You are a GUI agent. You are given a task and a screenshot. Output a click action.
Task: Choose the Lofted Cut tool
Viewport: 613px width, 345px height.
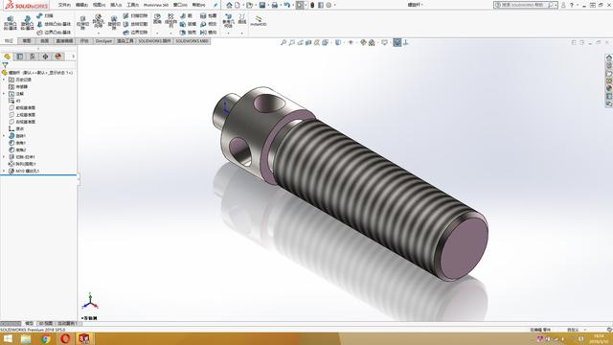(x=136, y=24)
